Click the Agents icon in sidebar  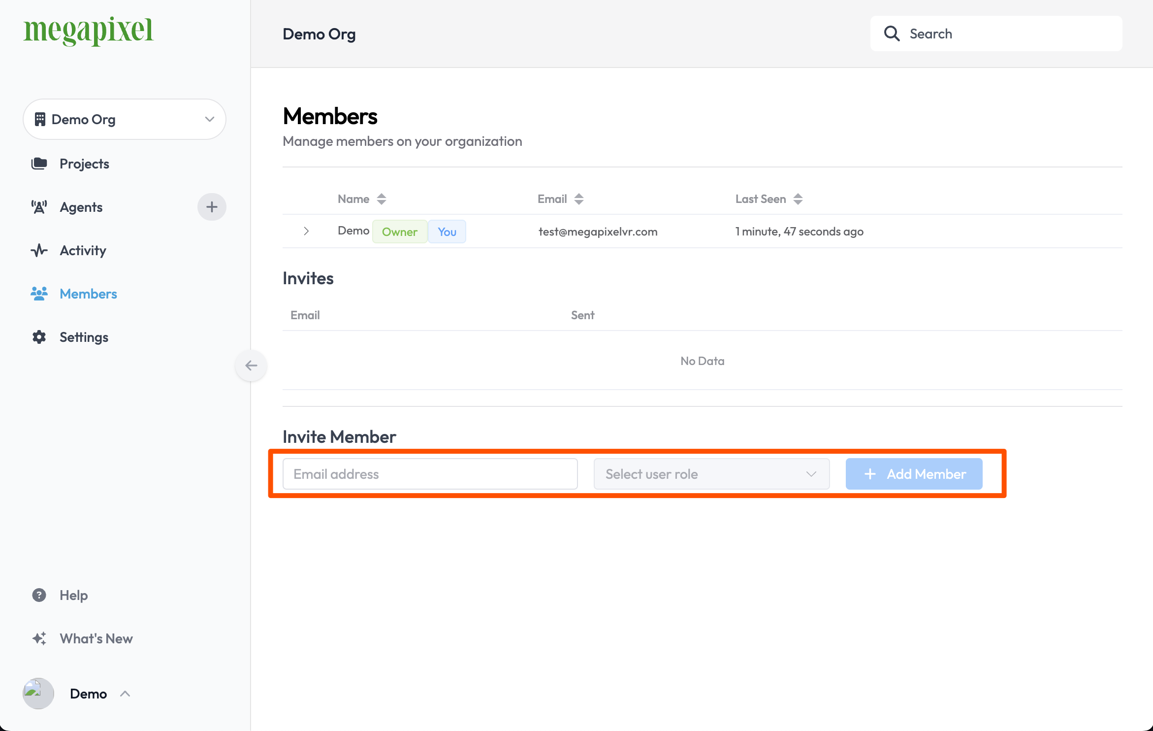pyautogui.click(x=39, y=206)
